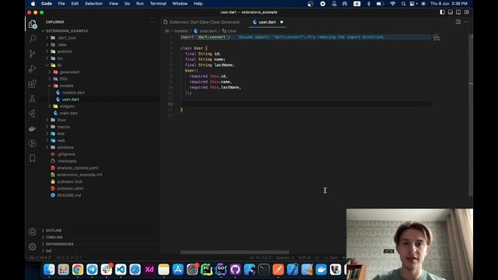
Task: Open Slack from the Dock
Action: pos(107,270)
